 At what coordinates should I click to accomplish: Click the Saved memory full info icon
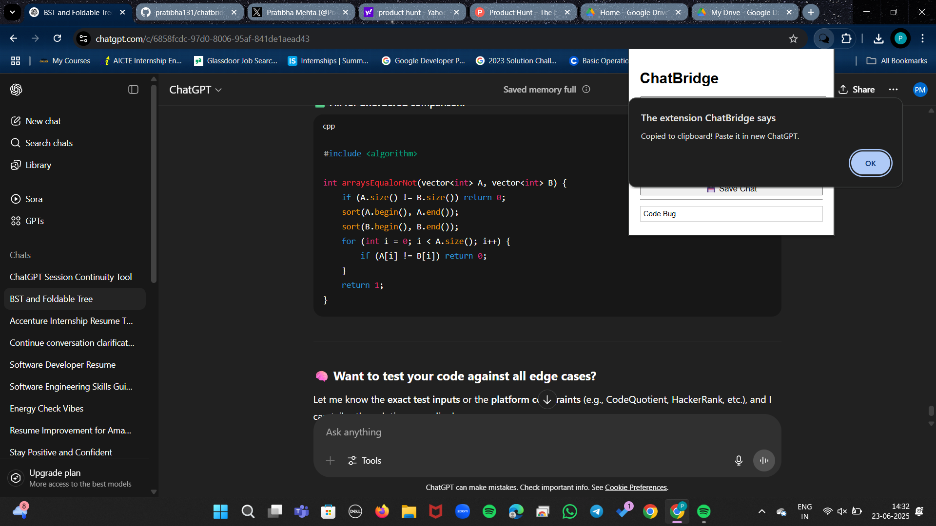[586, 89]
